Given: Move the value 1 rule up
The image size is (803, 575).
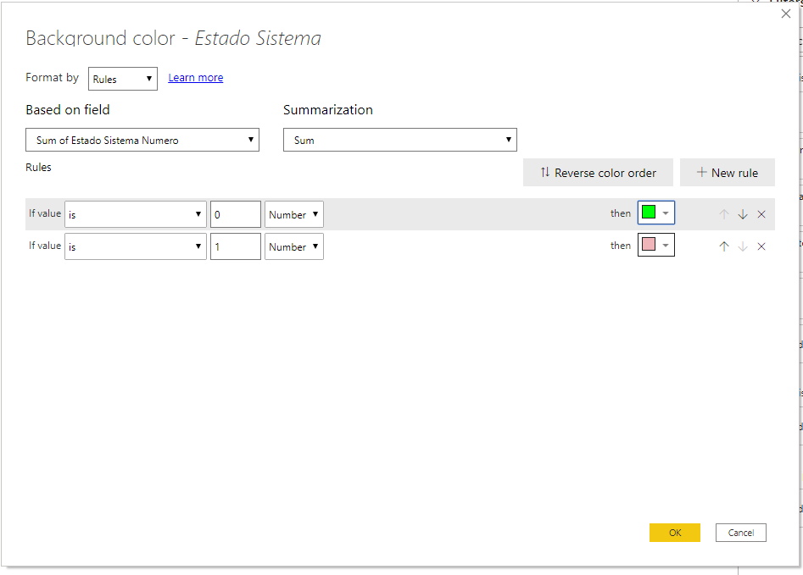Looking at the screenshot, I should (723, 246).
